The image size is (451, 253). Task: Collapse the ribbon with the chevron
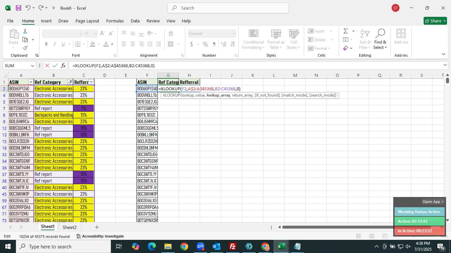click(443, 54)
